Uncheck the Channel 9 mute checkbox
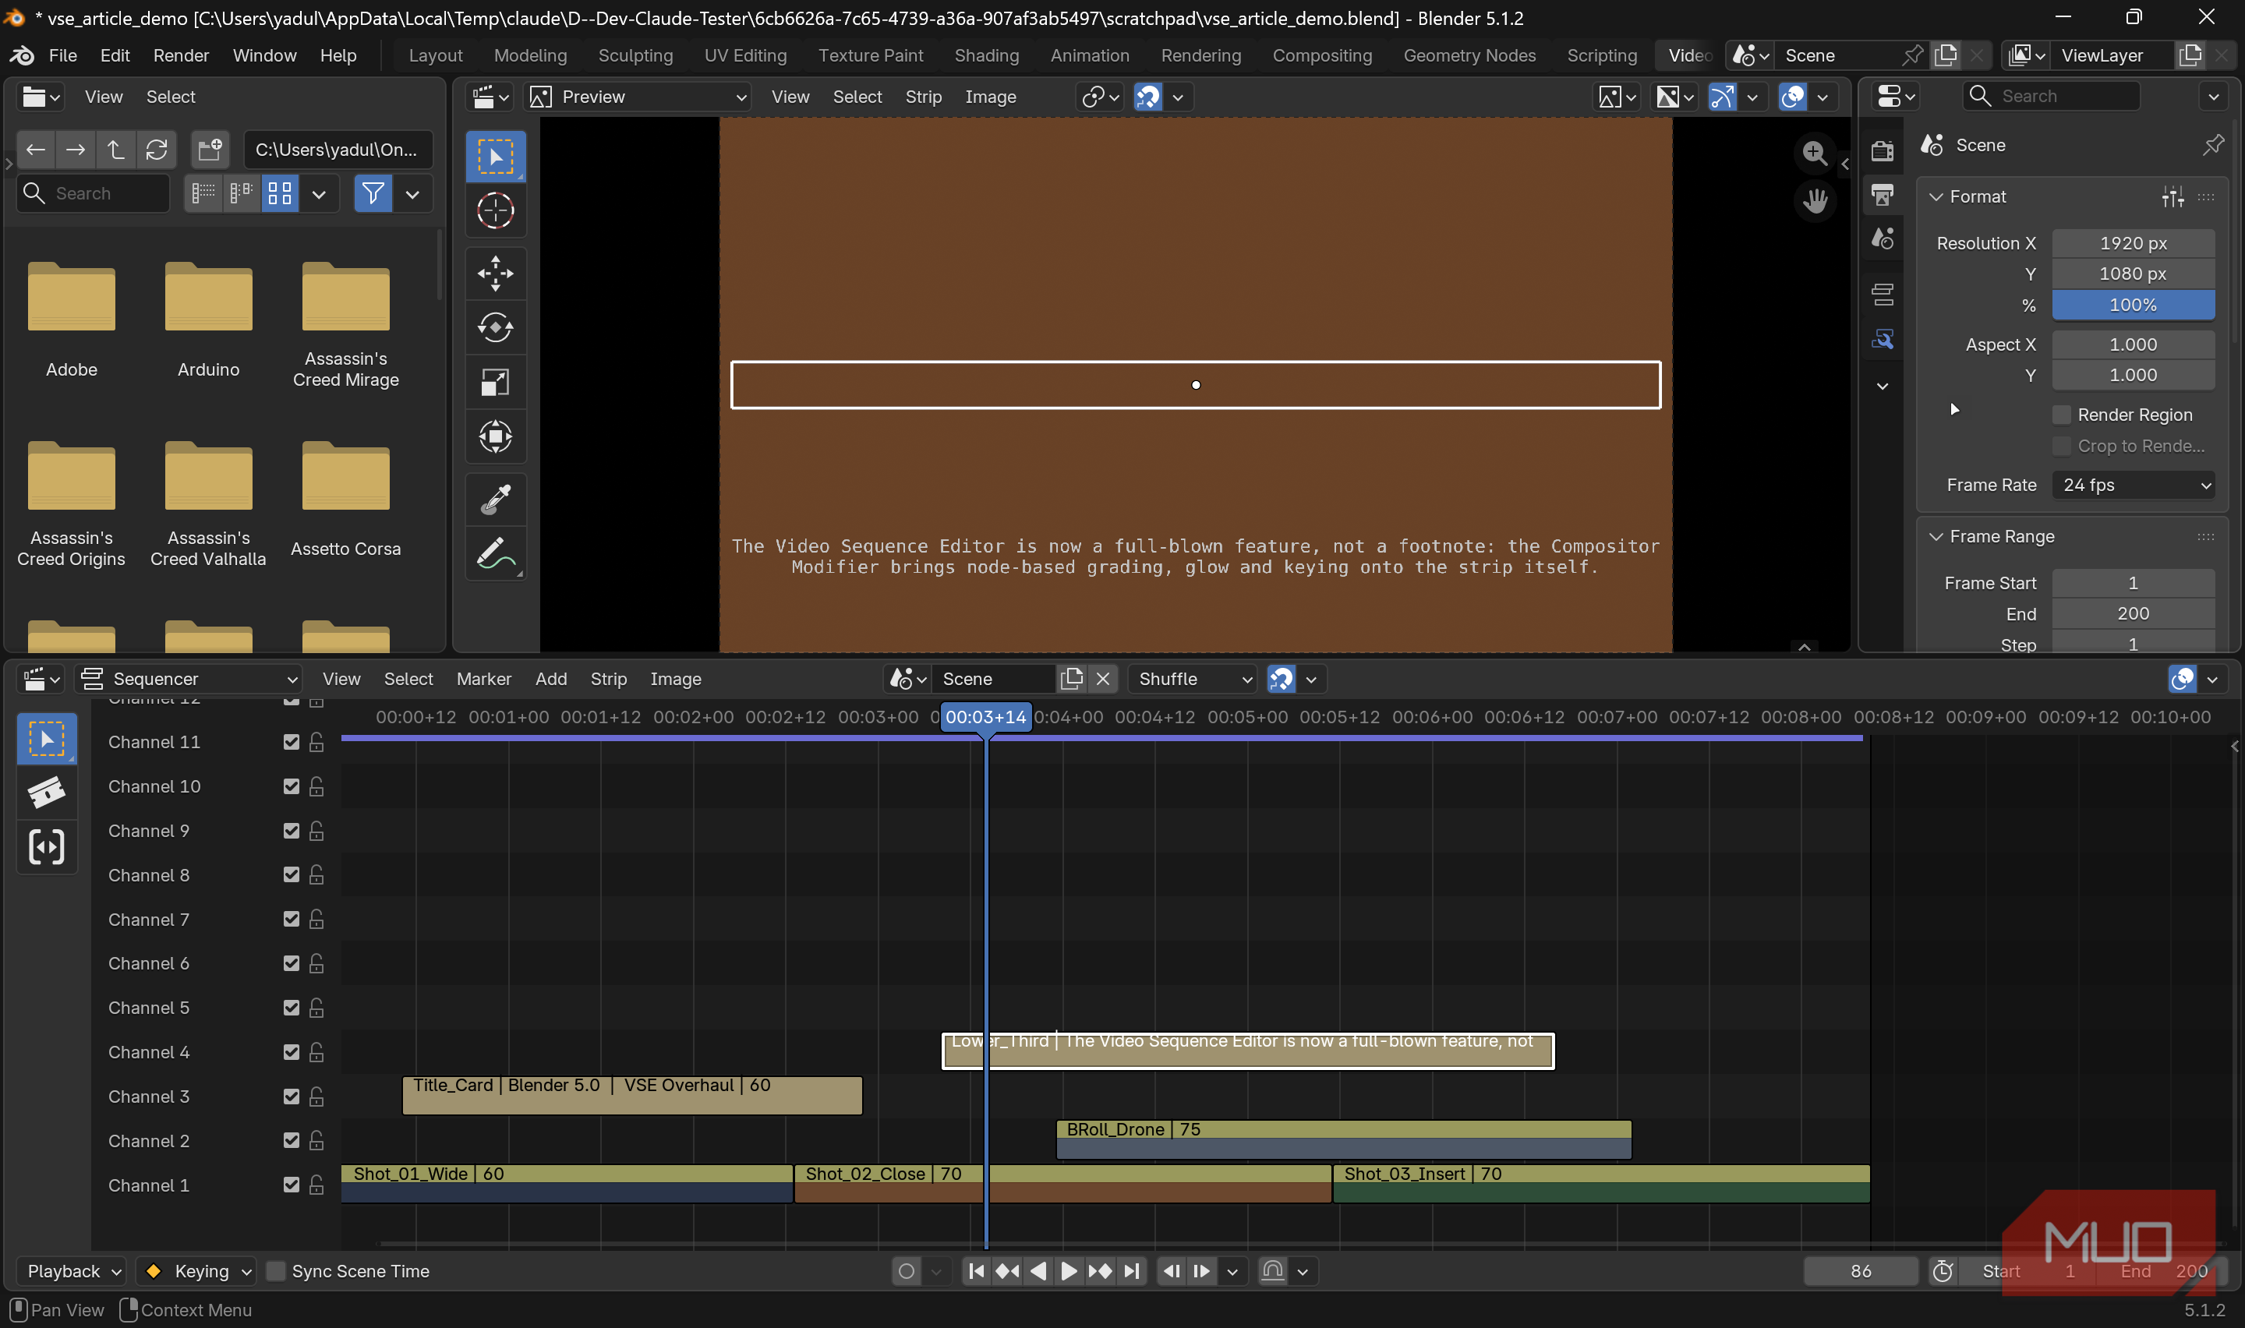The height and width of the screenshot is (1328, 2245). pos(291,831)
